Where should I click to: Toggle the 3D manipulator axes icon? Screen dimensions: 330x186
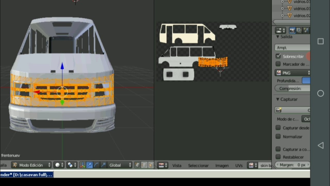pos(82,165)
